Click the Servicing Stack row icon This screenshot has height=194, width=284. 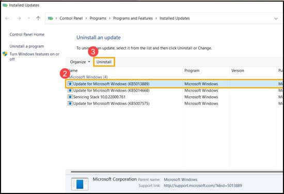point(70,97)
